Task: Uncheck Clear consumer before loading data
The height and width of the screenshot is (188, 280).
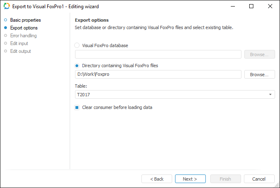Action: pyautogui.click(x=77, y=108)
